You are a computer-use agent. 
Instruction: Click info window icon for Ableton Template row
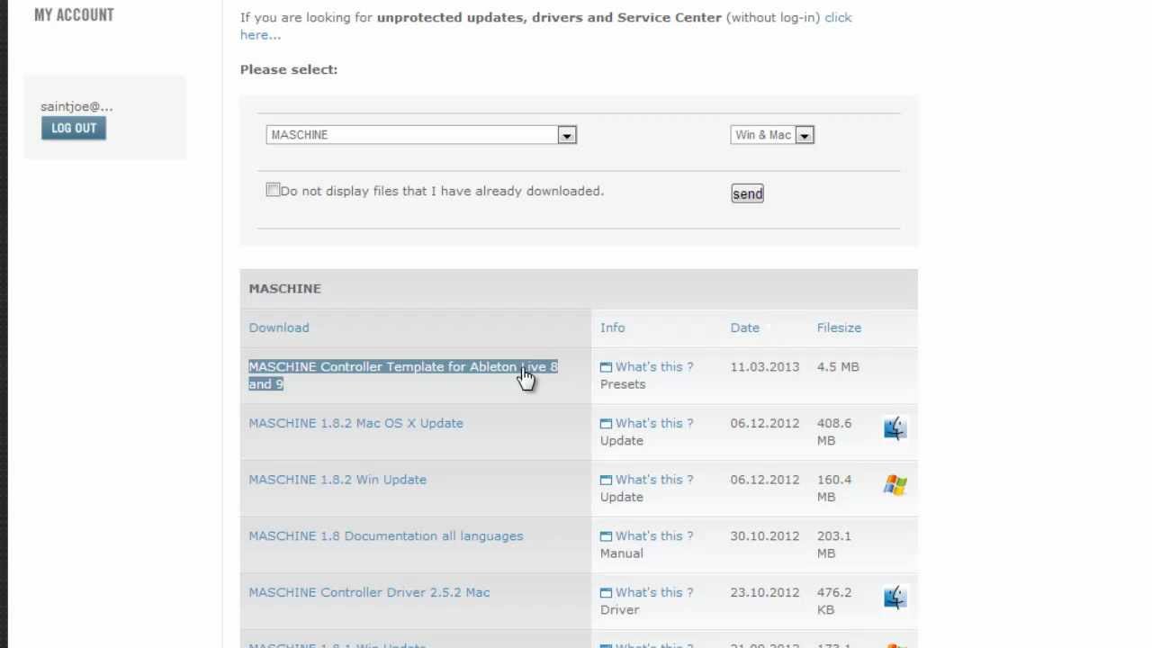(x=606, y=367)
